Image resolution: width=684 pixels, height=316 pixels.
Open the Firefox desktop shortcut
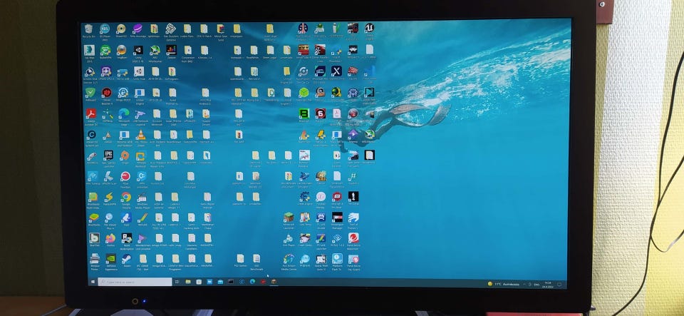(110, 239)
